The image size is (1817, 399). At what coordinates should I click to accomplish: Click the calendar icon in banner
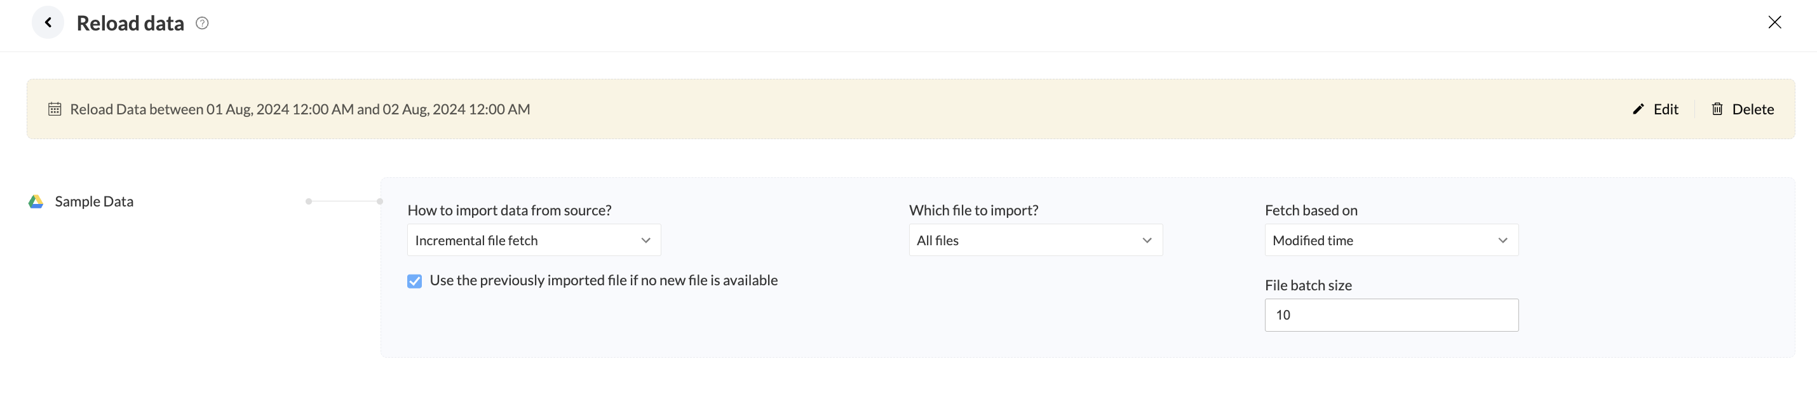tap(54, 109)
